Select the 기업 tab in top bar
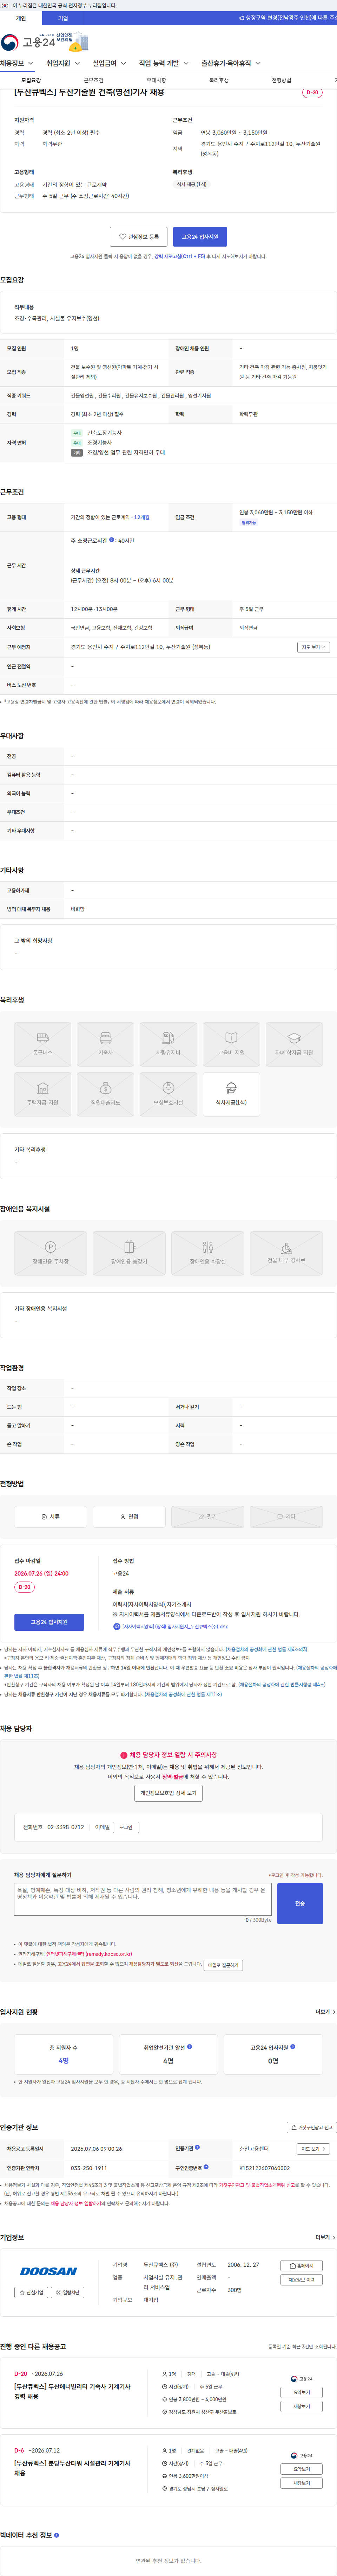This screenshot has width=337, height=2576. [x=63, y=18]
